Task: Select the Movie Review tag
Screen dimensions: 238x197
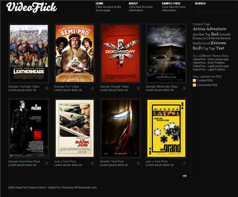Action: pos(220,38)
